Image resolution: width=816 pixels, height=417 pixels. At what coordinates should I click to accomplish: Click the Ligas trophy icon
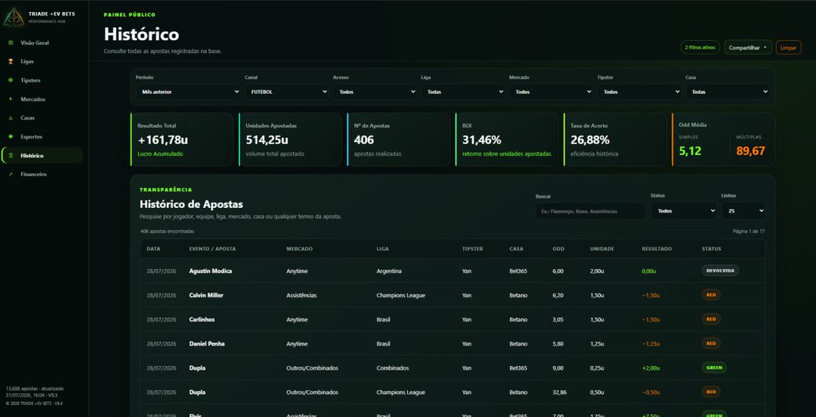[10, 61]
